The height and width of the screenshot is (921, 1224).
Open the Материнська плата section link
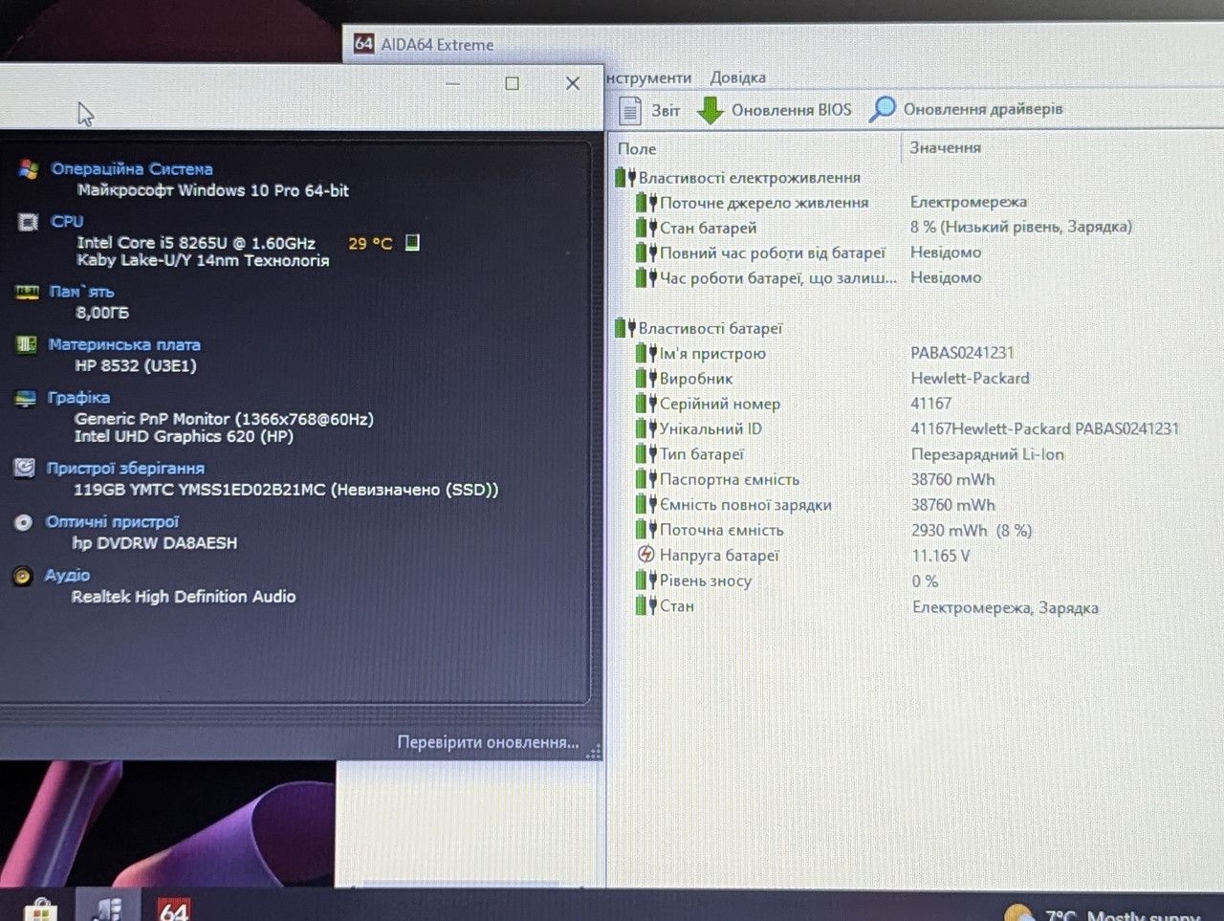[x=124, y=344]
